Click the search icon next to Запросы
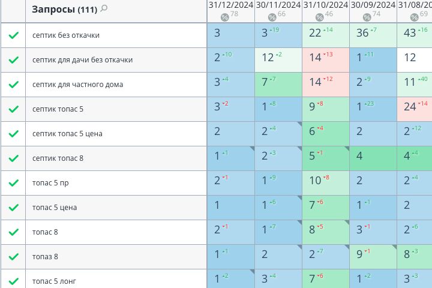Screen dimensions: 432x288 (104, 9)
